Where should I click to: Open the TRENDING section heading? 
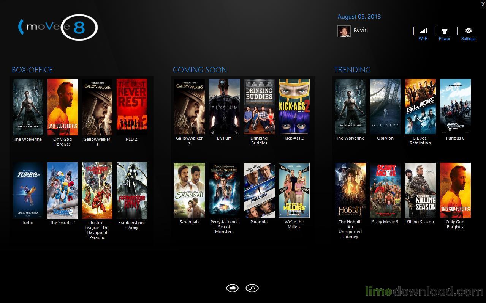[352, 70]
